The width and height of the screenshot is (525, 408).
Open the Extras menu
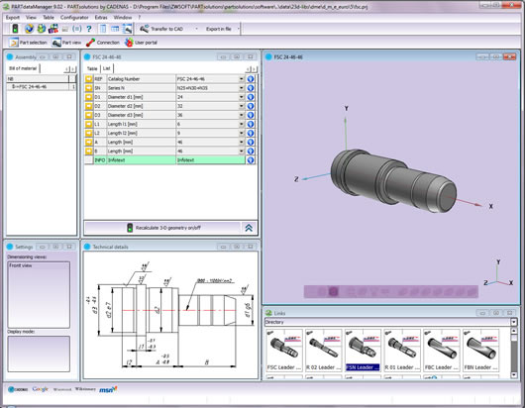click(101, 18)
